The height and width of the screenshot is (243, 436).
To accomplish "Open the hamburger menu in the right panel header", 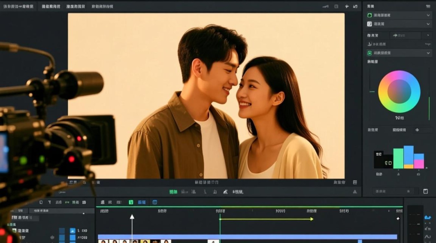I will coord(428,6).
